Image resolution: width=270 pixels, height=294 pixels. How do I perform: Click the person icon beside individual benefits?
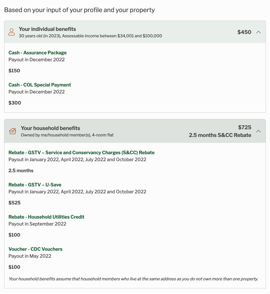pos(12,32)
